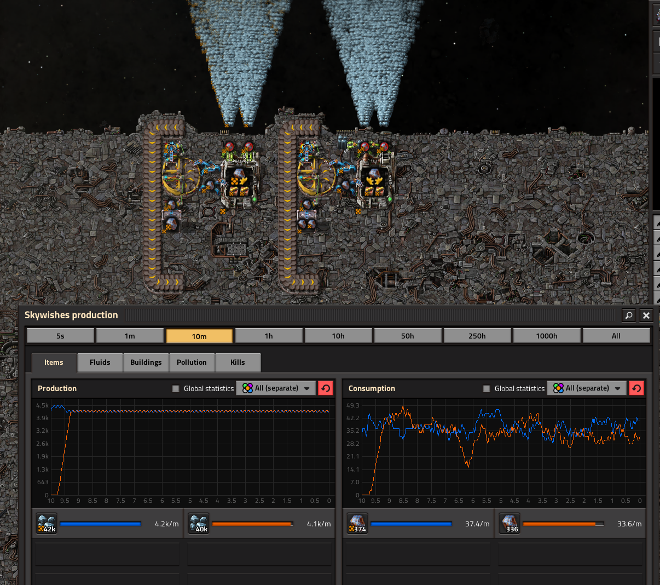This screenshot has height=585, width=660.
Task: Click inside the Consumption graph
Action: (x=500, y=450)
